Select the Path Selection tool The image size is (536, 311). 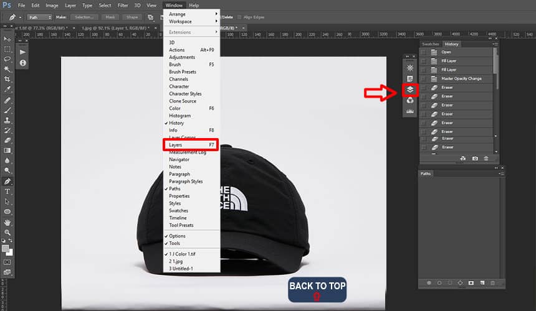click(7, 202)
